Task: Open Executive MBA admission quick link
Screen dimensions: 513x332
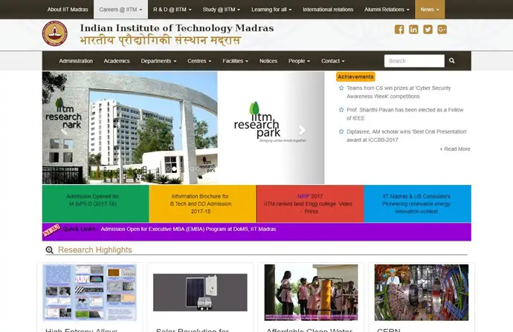Action: point(188,229)
